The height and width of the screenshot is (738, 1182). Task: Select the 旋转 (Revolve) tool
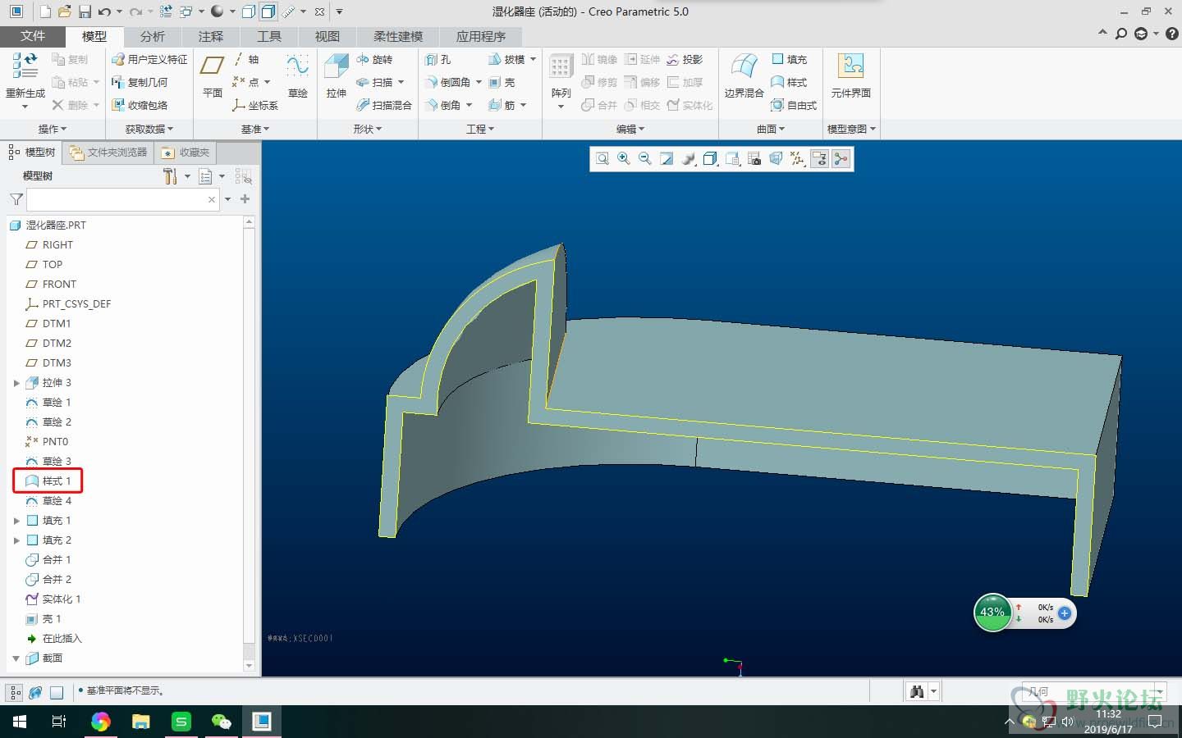[374, 59]
